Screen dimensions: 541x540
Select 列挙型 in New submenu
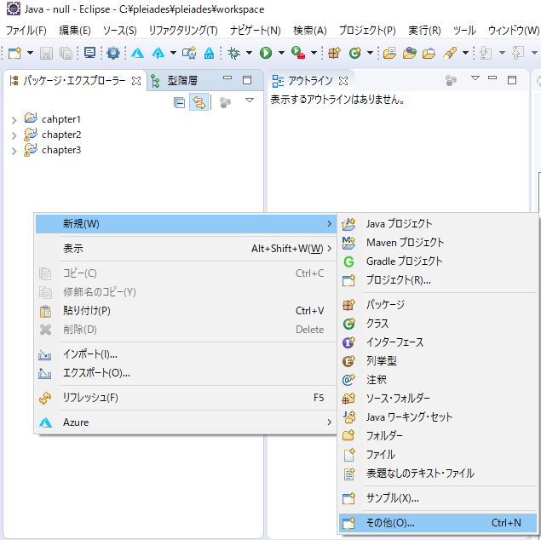(438, 360)
